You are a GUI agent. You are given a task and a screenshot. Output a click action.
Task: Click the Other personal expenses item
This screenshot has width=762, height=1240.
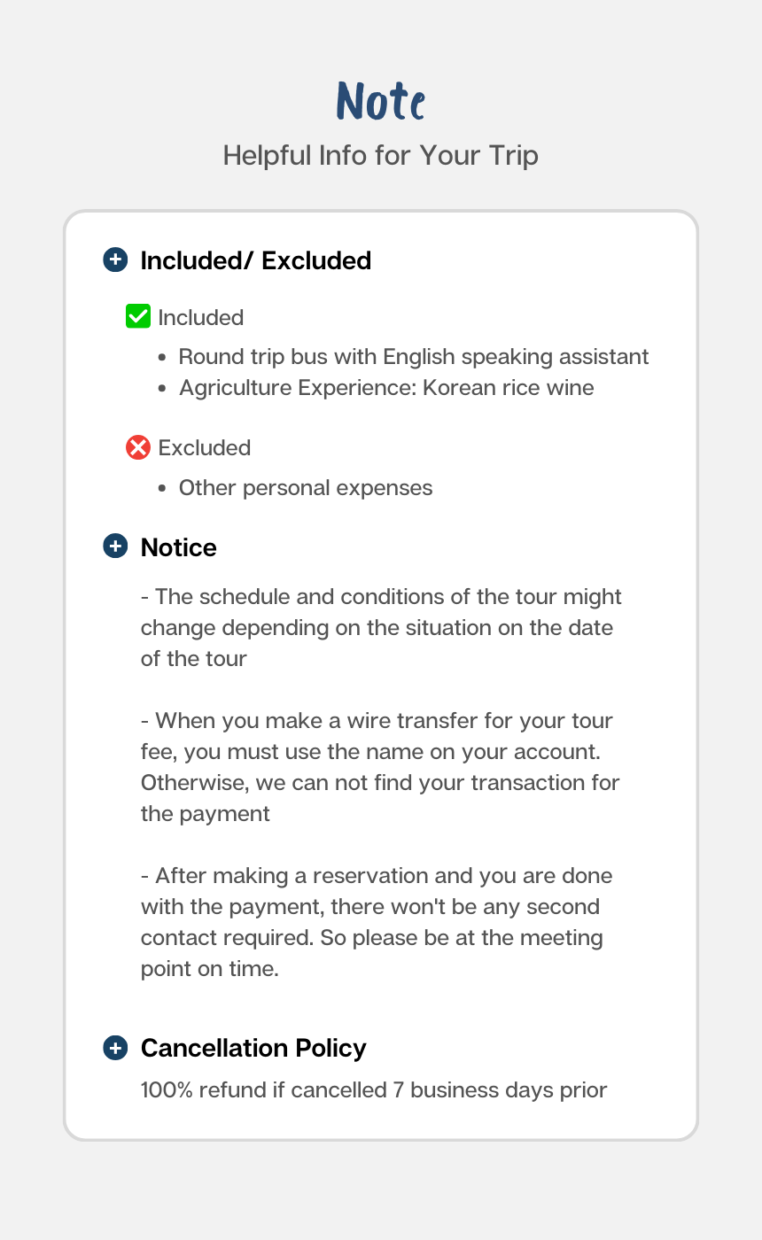[x=306, y=488]
